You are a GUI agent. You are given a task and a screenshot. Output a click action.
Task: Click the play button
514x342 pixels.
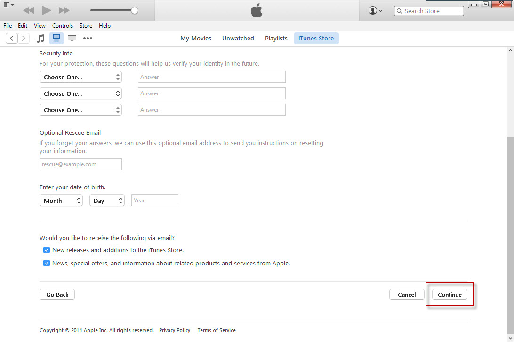tap(46, 10)
